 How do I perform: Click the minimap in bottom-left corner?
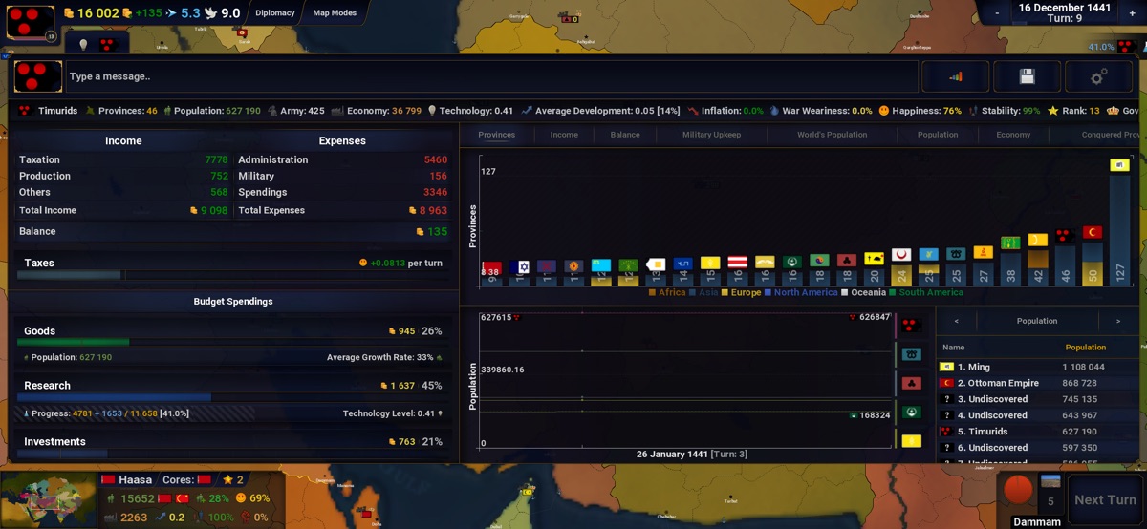pyautogui.click(x=48, y=498)
